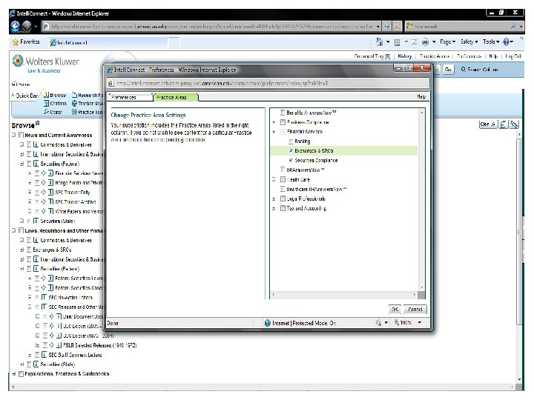Switch to the Preferences tab in the dialog
Image resolution: width=534 pixels, height=400 pixels.
130,97
